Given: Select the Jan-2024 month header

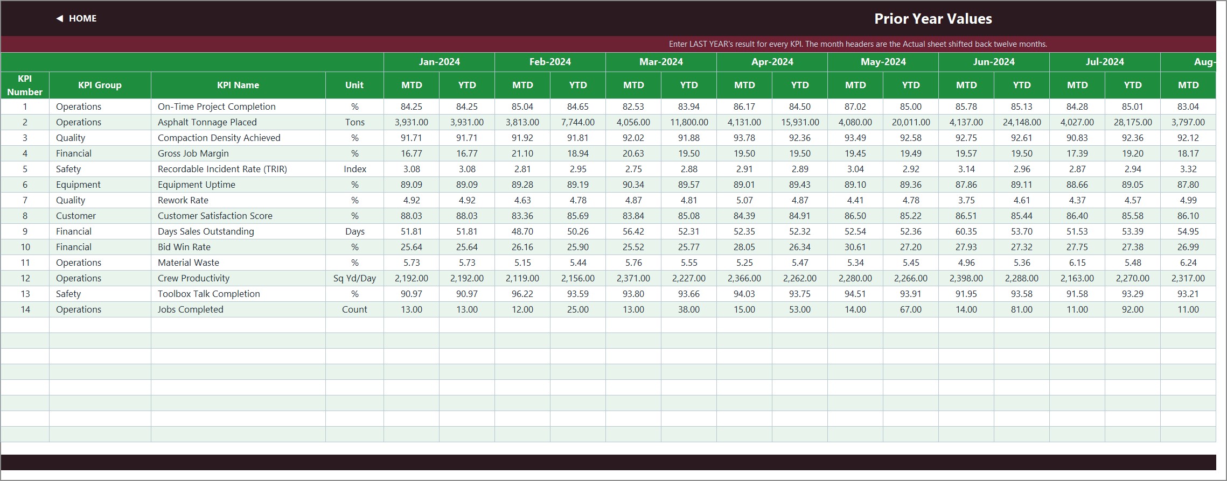Looking at the screenshot, I should point(440,62).
